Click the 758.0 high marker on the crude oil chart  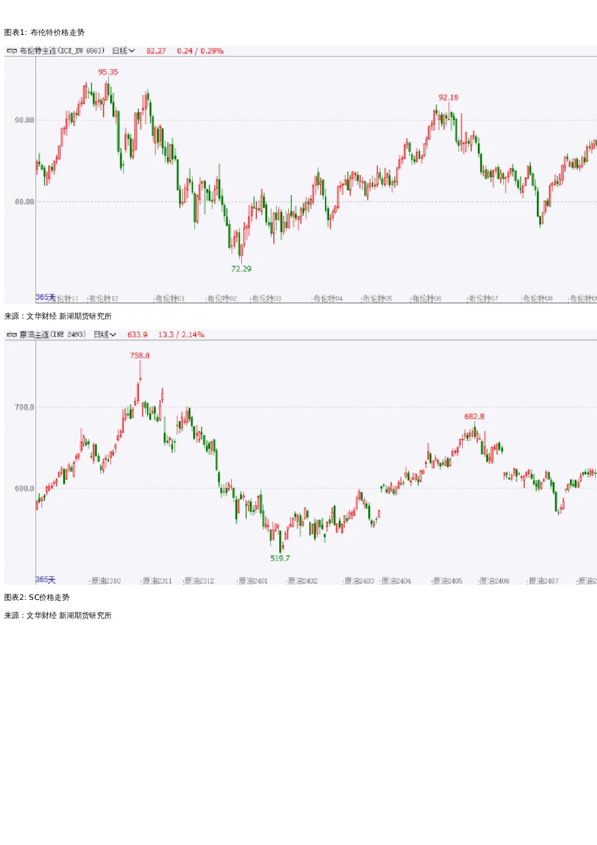pyautogui.click(x=140, y=356)
